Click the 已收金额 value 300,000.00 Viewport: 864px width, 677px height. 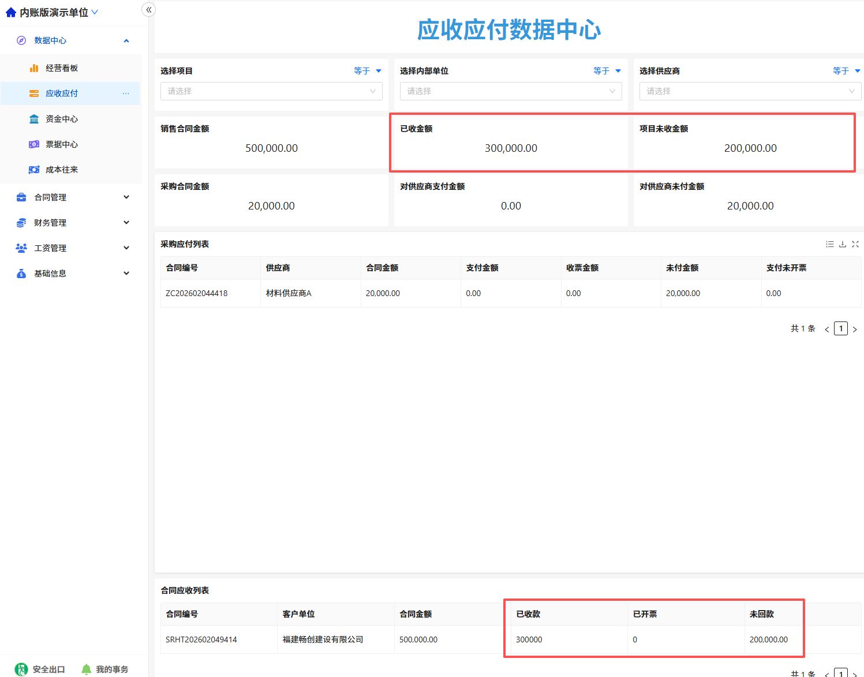click(x=511, y=148)
